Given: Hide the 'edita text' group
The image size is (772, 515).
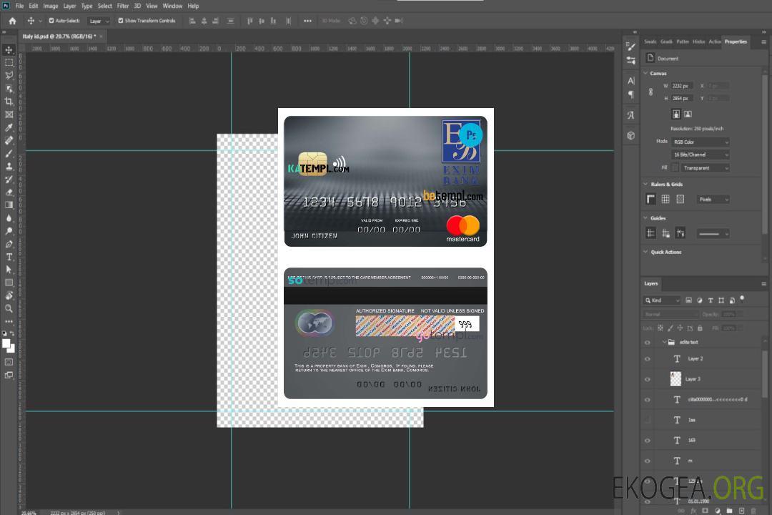Looking at the screenshot, I should (648, 343).
